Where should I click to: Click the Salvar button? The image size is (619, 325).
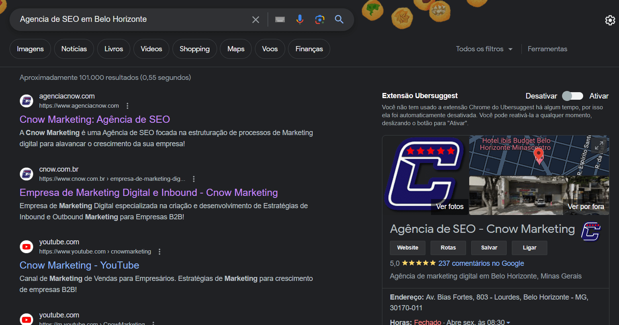(x=489, y=248)
